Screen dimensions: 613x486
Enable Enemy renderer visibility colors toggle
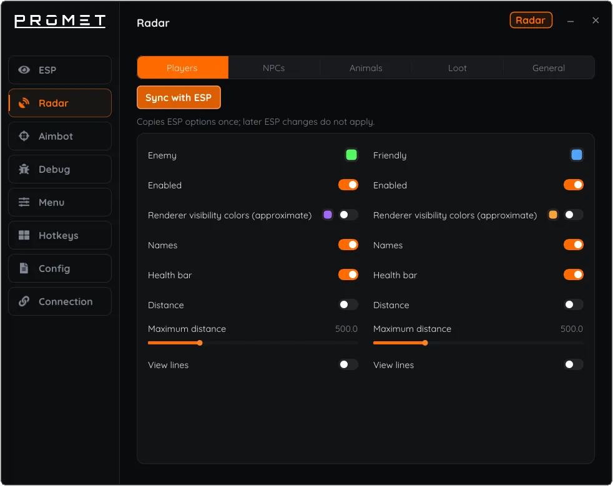pos(348,215)
